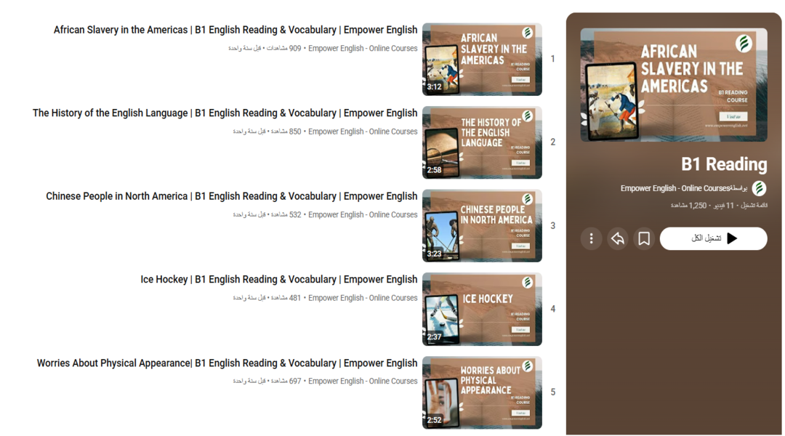Click the Ice Hockey video title
The height and width of the screenshot is (436, 785).
[278, 280]
